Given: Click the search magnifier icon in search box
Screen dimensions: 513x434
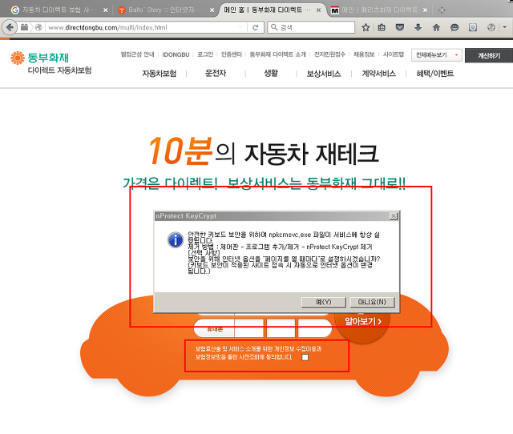Looking at the screenshot, I should pyautogui.click(x=274, y=27).
